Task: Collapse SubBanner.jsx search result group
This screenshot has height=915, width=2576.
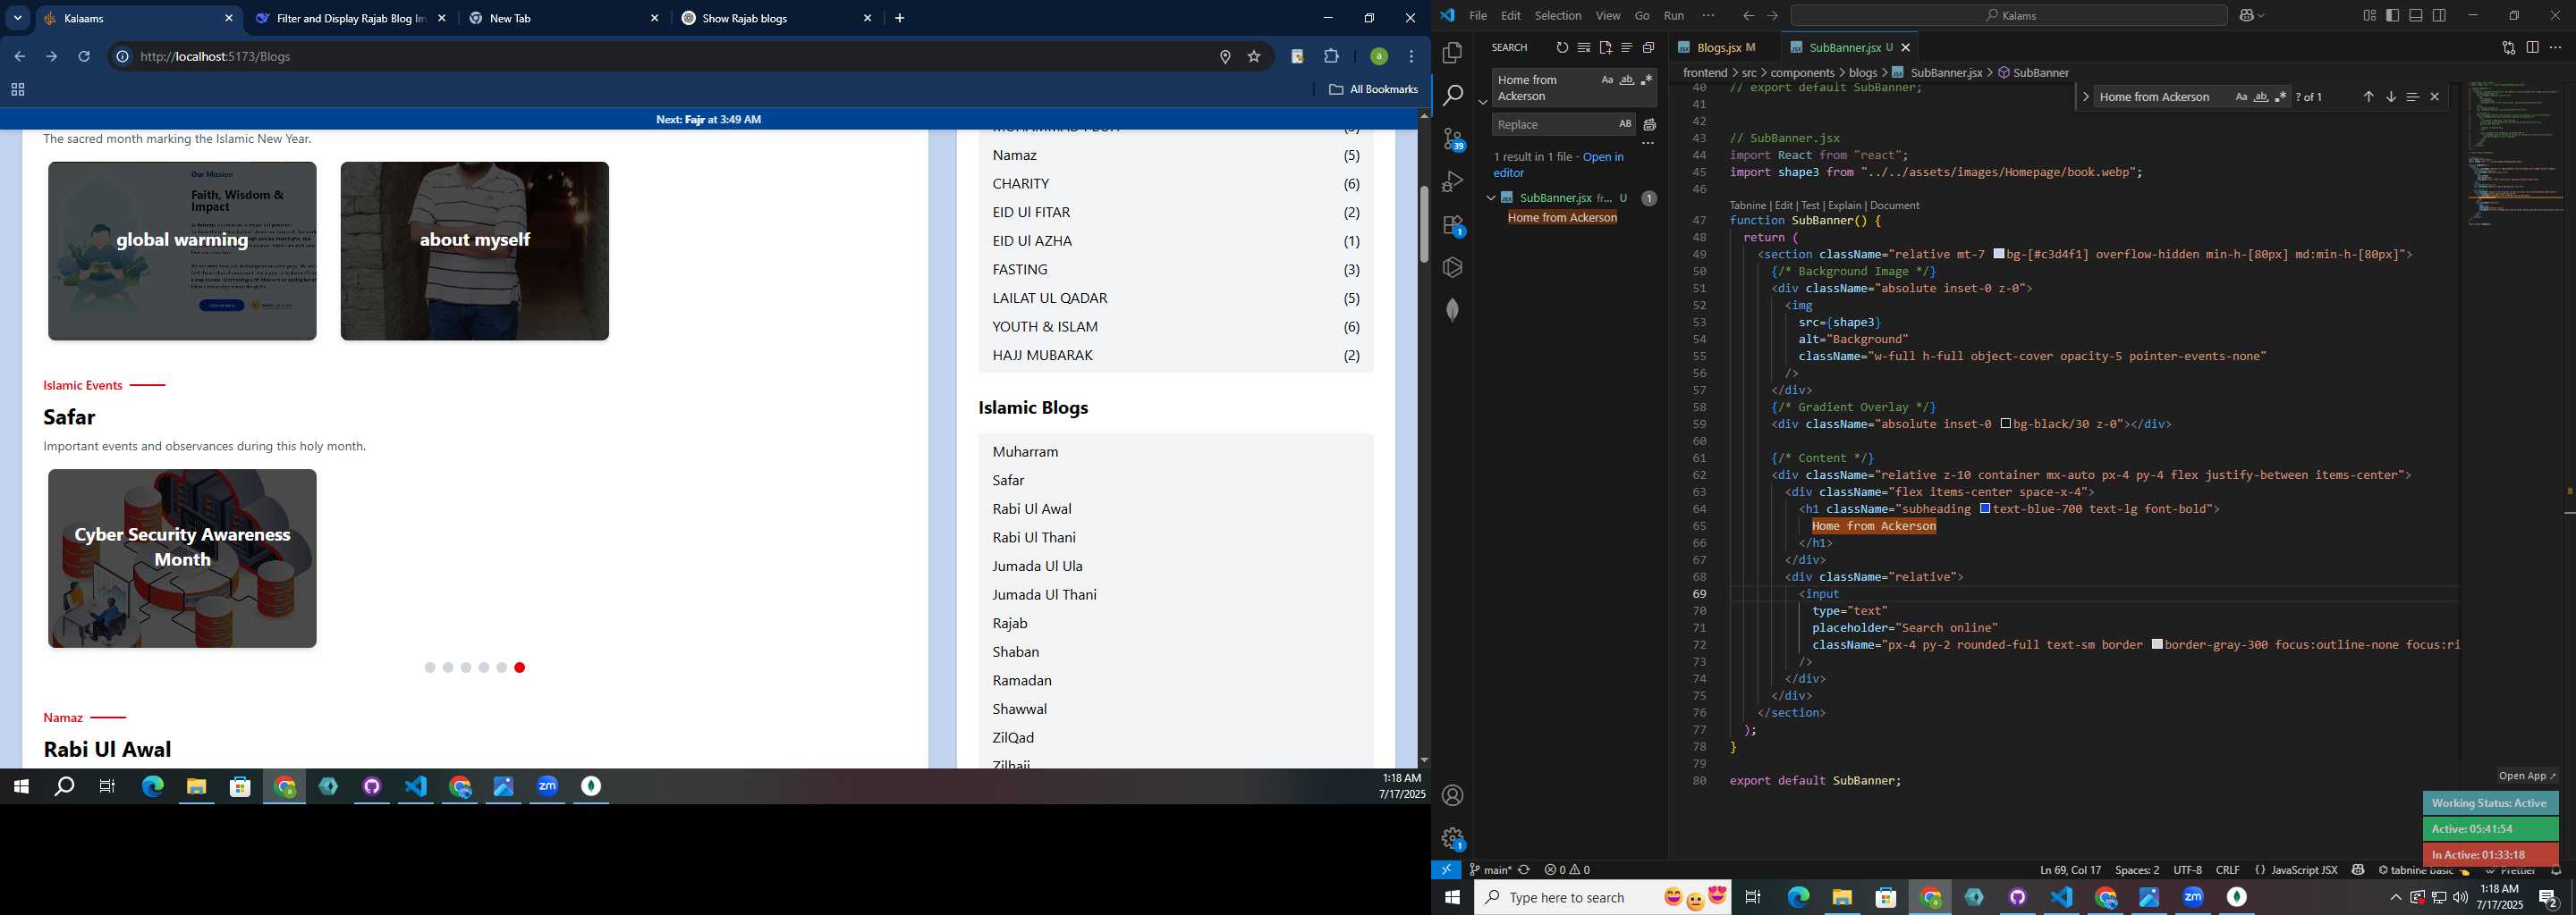Action: click(1490, 197)
